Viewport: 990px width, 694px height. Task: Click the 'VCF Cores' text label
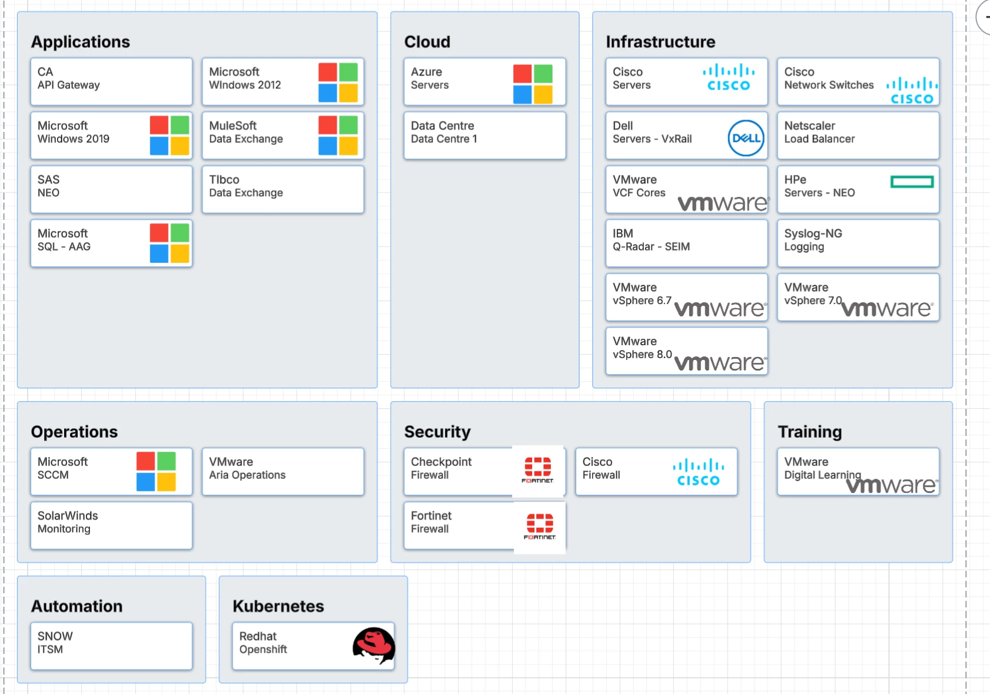pyautogui.click(x=639, y=193)
